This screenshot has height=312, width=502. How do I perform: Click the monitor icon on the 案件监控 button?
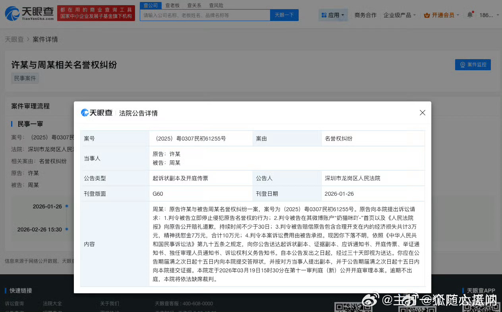click(462, 65)
